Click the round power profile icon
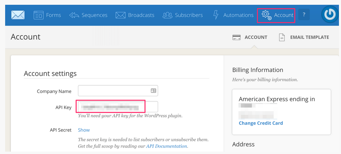The image size is (341, 154). [330, 15]
